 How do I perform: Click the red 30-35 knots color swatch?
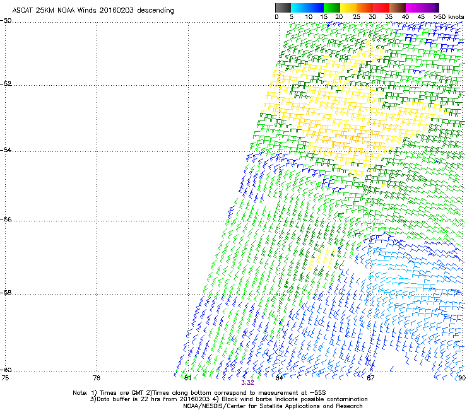[381, 8]
